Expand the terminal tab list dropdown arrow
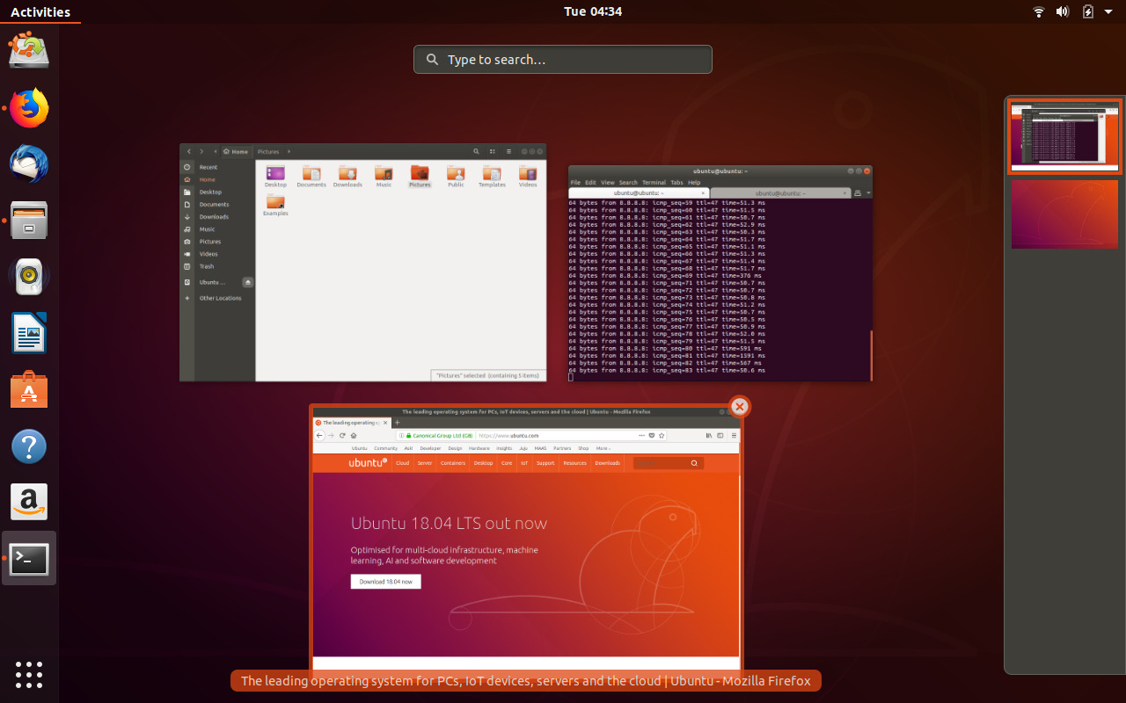The width and height of the screenshot is (1126, 703). tap(868, 192)
